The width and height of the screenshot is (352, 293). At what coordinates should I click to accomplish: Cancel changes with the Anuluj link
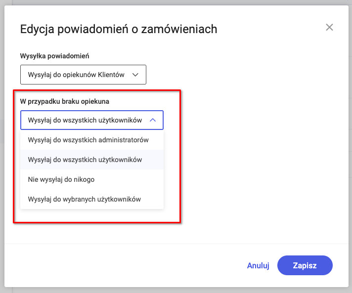tap(258, 265)
